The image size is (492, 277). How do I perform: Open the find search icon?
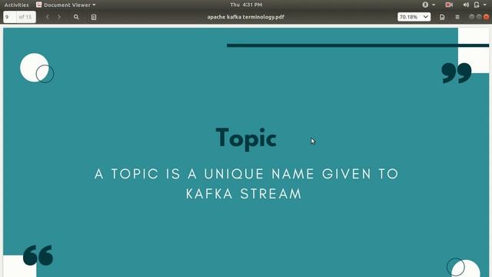click(76, 17)
